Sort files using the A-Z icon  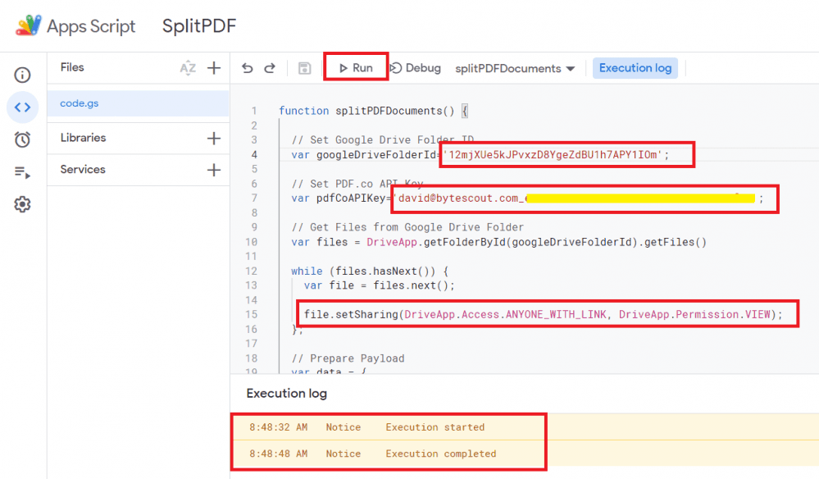pos(188,67)
